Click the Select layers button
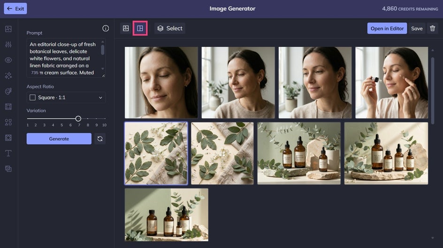The image size is (443, 248). [x=170, y=28]
